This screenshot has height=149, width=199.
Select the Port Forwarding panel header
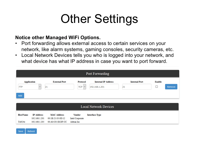tap(98, 74)
